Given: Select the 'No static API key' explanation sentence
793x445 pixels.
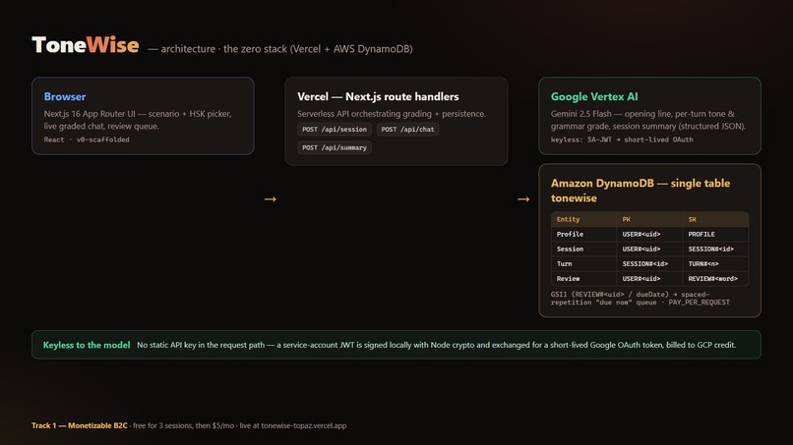Looking at the screenshot, I should click(x=437, y=345).
